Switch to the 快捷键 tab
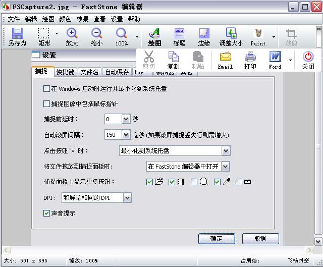323x267 pixels. pyautogui.click(x=66, y=72)
